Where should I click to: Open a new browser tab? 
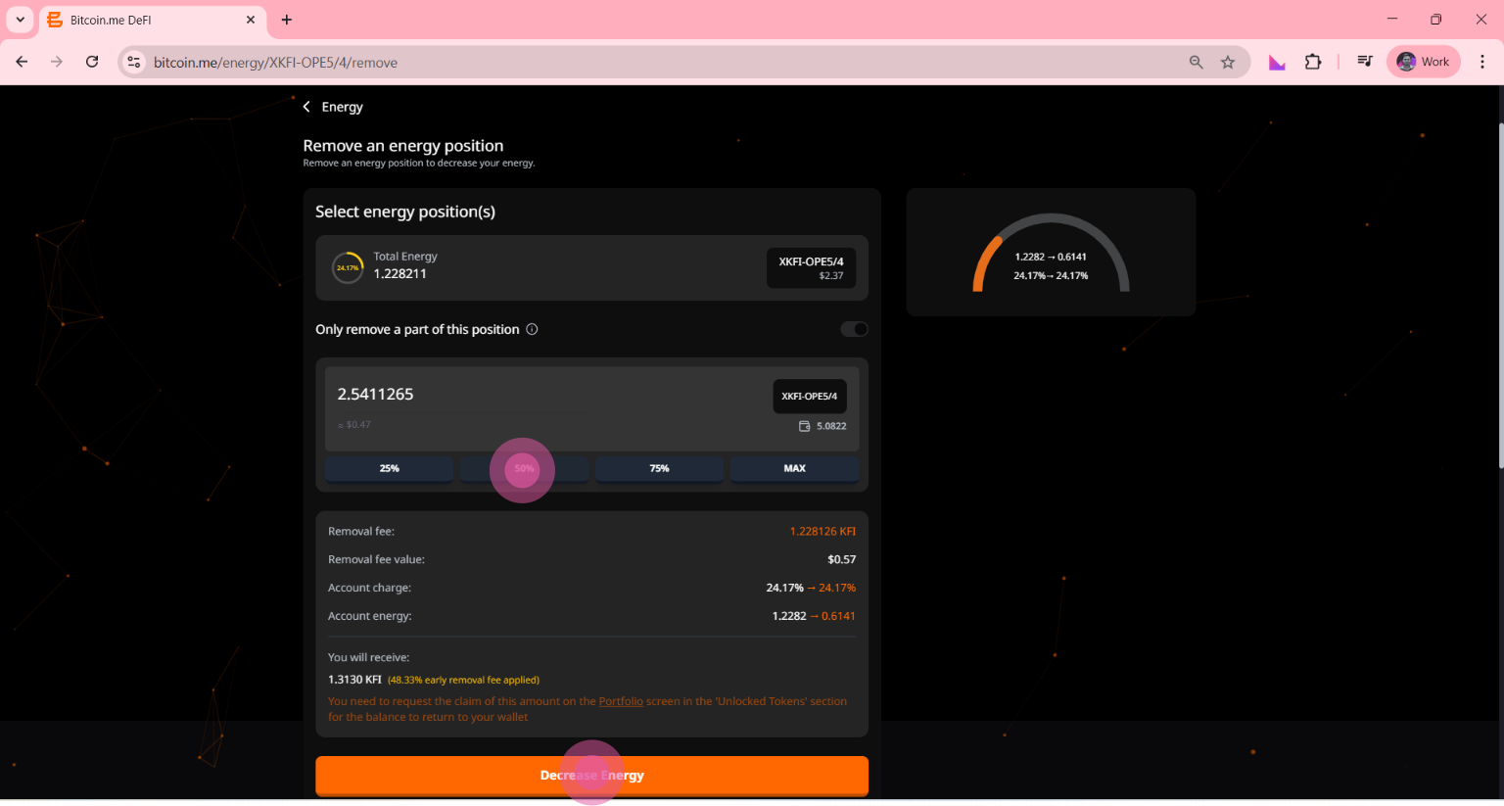tap(287, 20)
